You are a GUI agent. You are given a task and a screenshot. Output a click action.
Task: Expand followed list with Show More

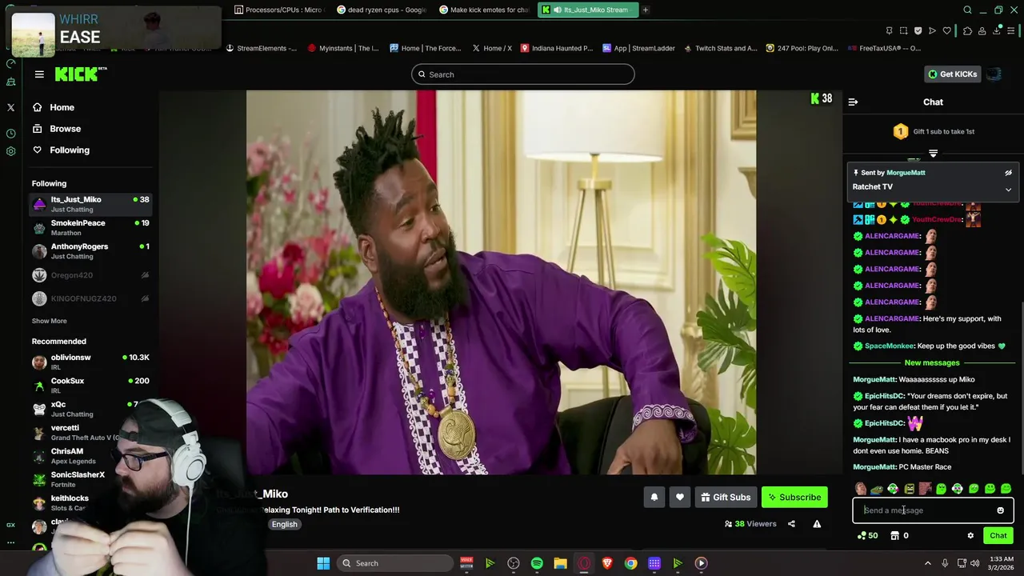coord(49,321)
